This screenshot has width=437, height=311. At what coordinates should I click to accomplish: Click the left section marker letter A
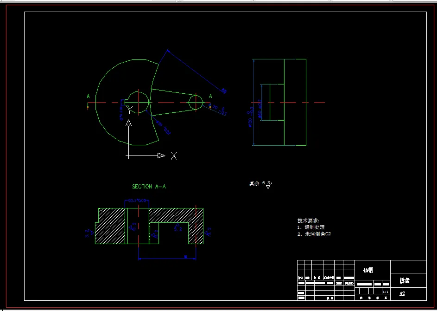tap(89, 96)
